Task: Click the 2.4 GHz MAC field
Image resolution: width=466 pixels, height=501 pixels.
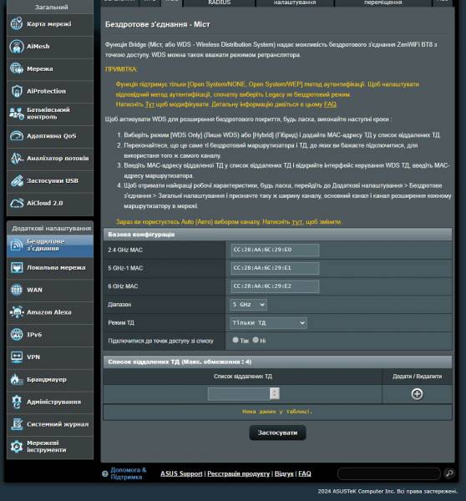Action: coord(275,250)
